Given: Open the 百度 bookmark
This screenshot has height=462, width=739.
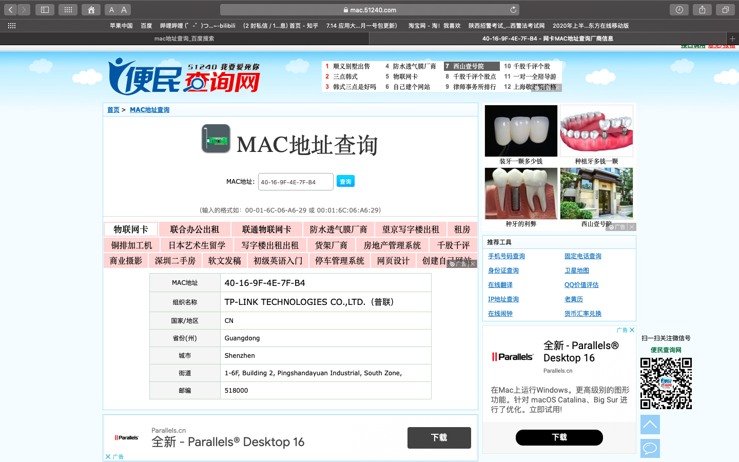Looking at the screenshot, I should (147, 26).
